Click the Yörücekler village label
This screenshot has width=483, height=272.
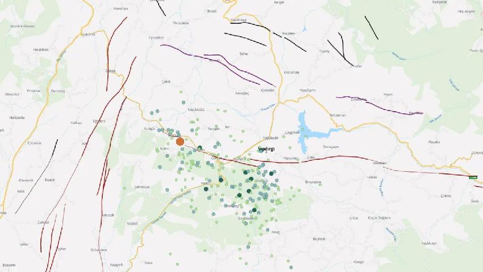[x=181, y=23]
